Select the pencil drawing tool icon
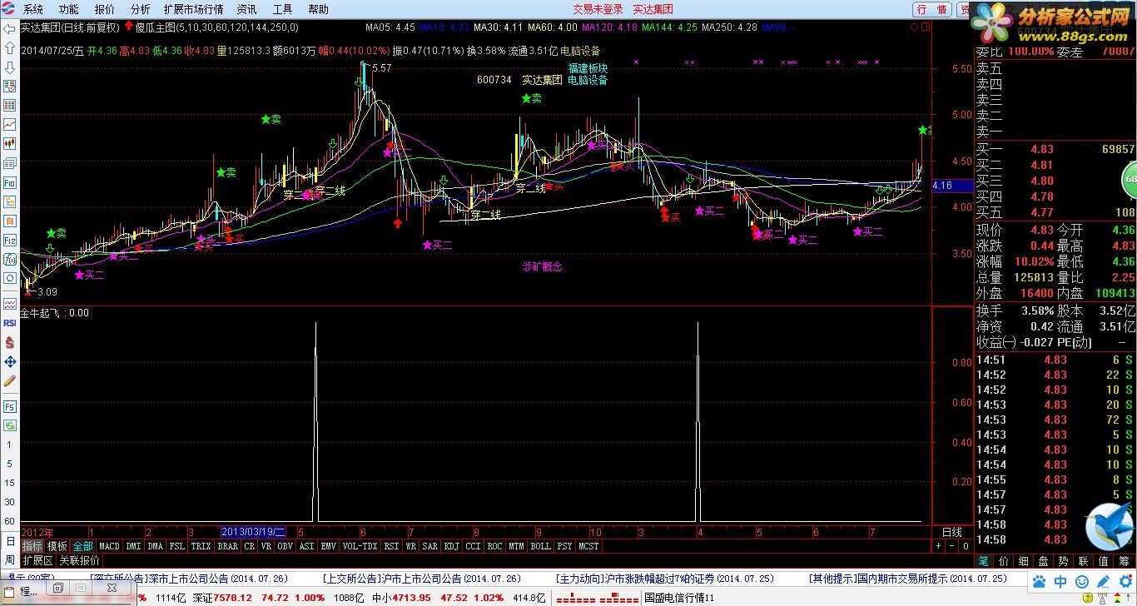The height and width of the screenshot is (606, 1137). 10,380
